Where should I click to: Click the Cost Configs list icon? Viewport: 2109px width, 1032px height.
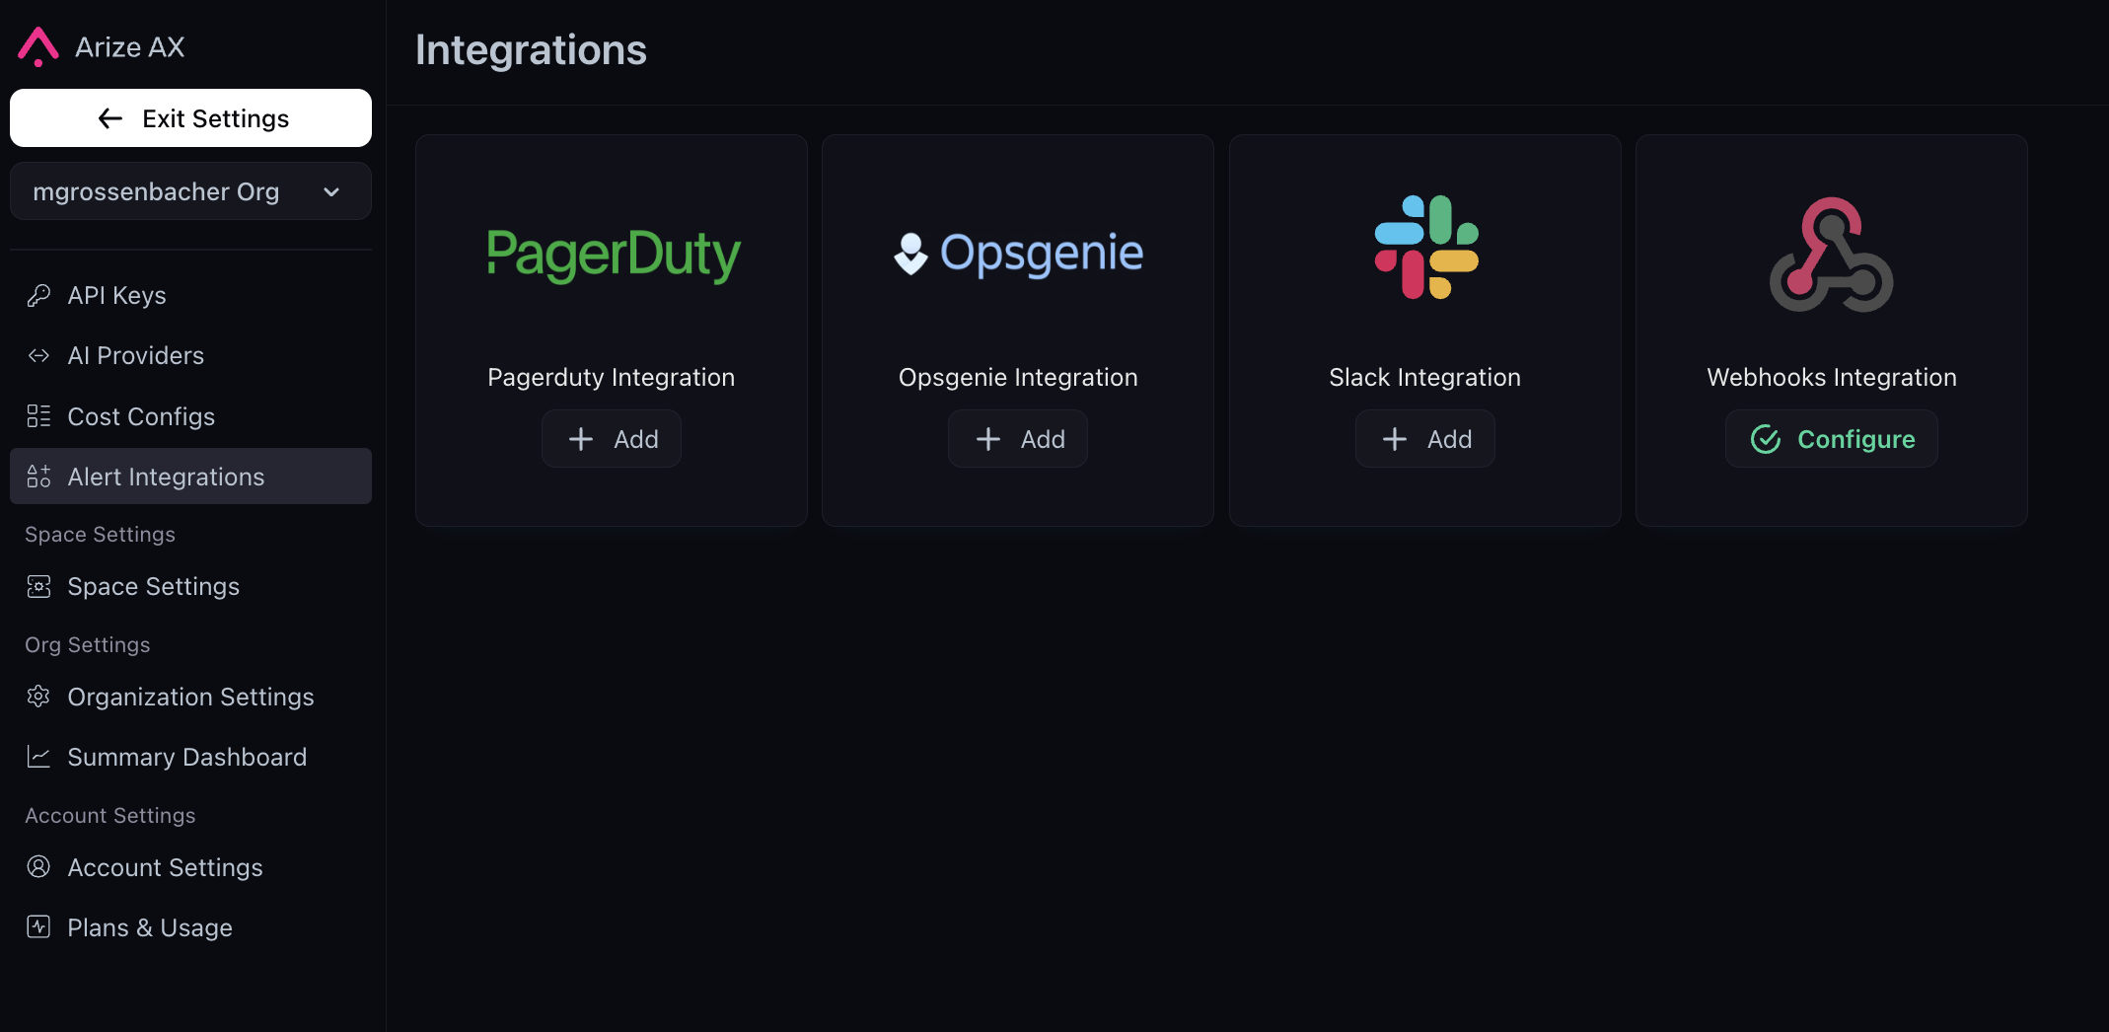[x=38, y=416]
